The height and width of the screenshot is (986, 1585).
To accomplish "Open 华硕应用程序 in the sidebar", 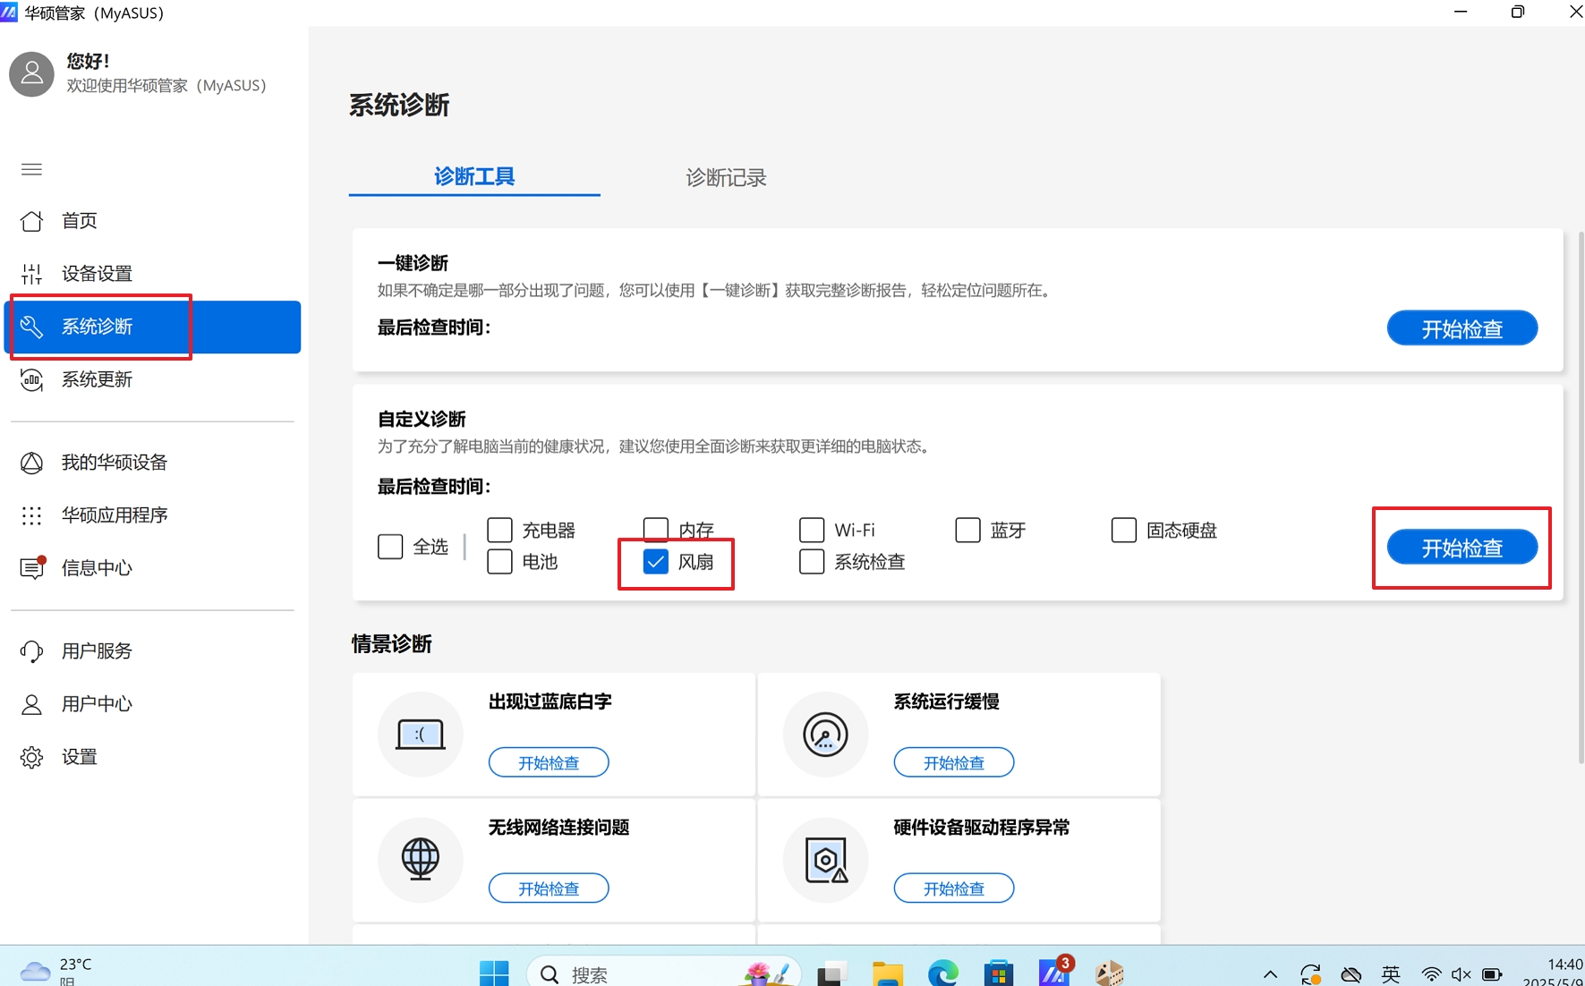I will click(x=152, y=515).
